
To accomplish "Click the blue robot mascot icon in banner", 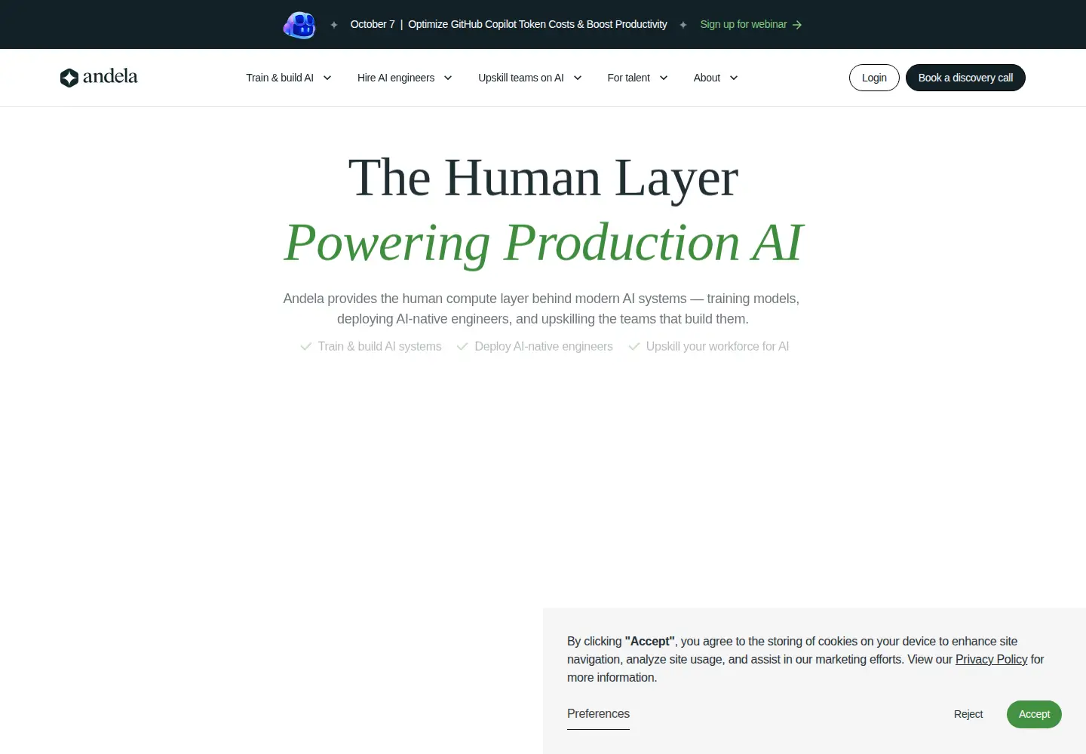I will point(299,25).
